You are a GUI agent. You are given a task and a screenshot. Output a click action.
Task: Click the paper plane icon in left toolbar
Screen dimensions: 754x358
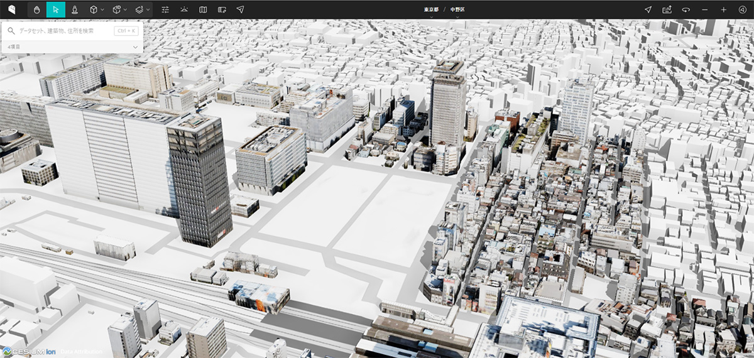pyautogui.click(x=241, y=9)
